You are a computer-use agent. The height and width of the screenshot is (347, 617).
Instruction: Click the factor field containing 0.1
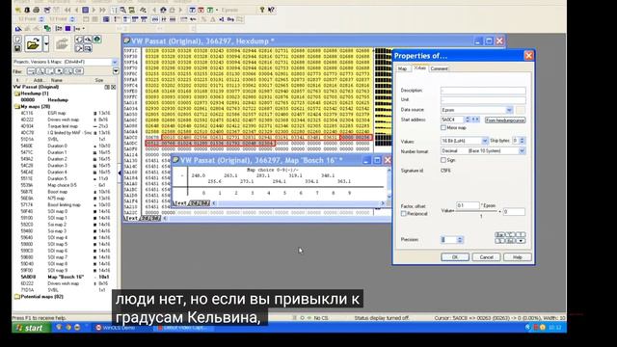tap(468, 205)
